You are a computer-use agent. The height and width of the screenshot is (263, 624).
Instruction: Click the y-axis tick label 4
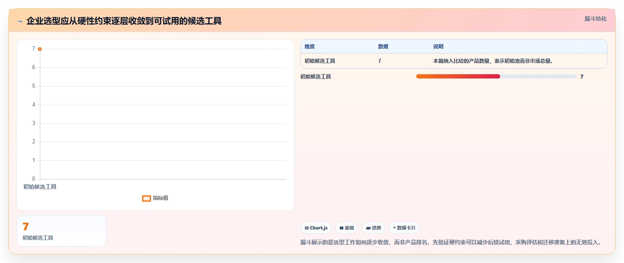[34, 105]
